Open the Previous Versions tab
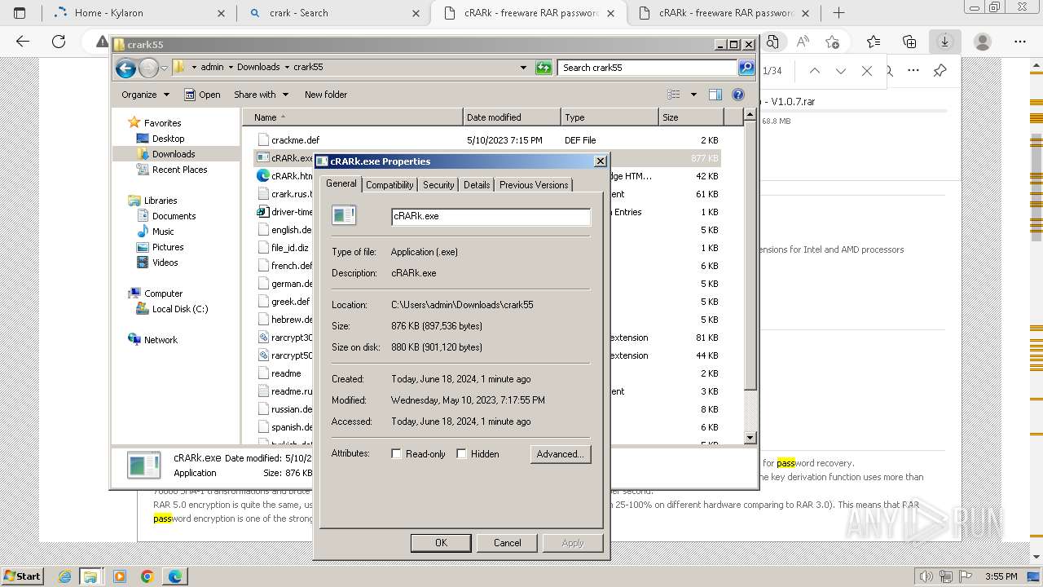This screenshot has height=587, width=1043. click(534, 185)
